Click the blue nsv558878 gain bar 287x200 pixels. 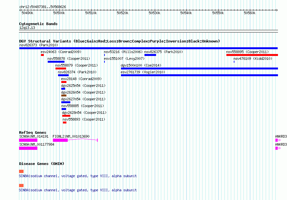coord(56,62)
